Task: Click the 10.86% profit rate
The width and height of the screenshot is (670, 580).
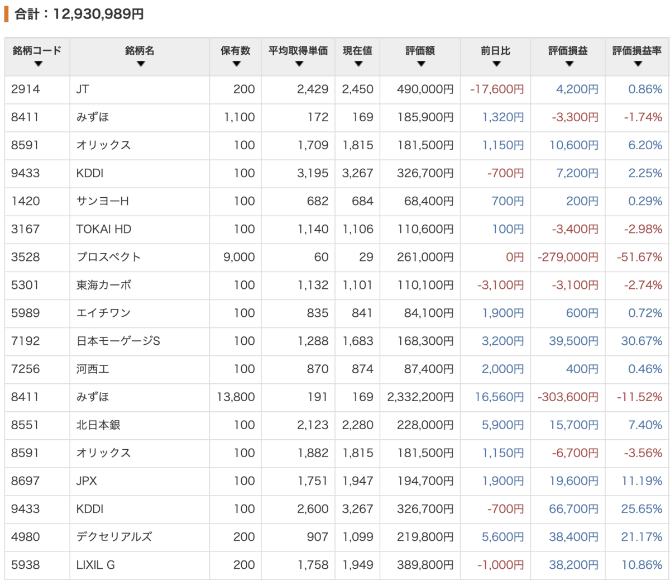Action: [642, 564]
